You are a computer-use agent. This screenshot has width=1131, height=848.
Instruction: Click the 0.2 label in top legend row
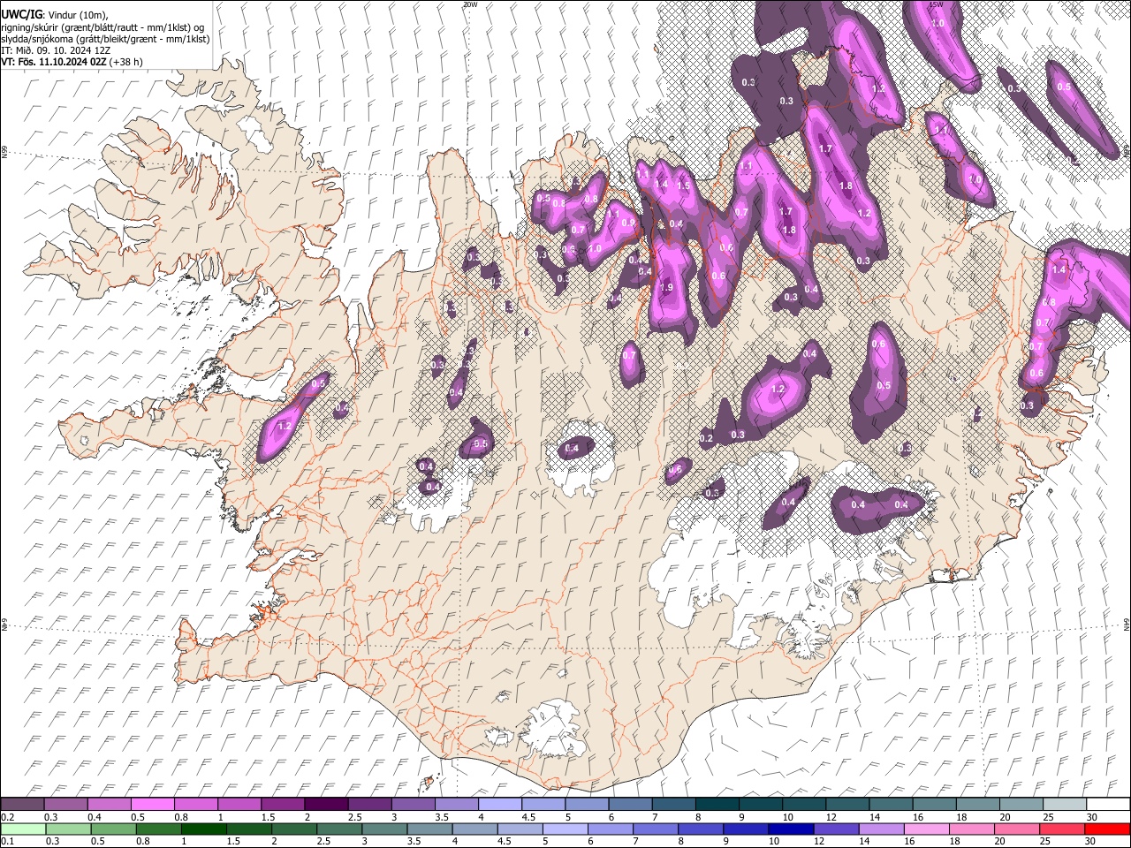coord(7,817)
